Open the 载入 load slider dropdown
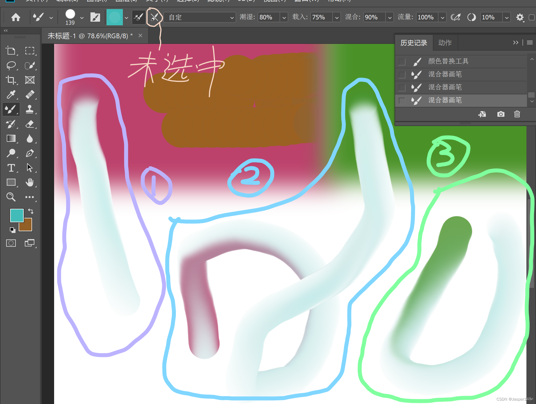Screen dimensions: 536x404 click(337, 17)
